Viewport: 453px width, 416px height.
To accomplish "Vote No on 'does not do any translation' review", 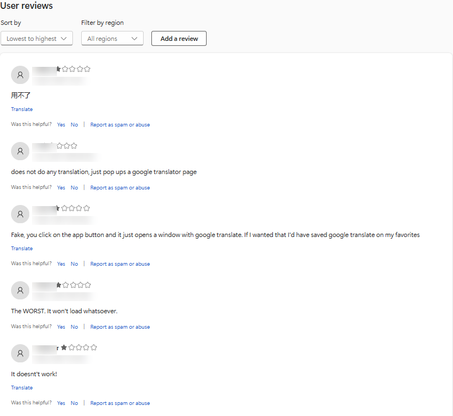I will coord(74,187).
